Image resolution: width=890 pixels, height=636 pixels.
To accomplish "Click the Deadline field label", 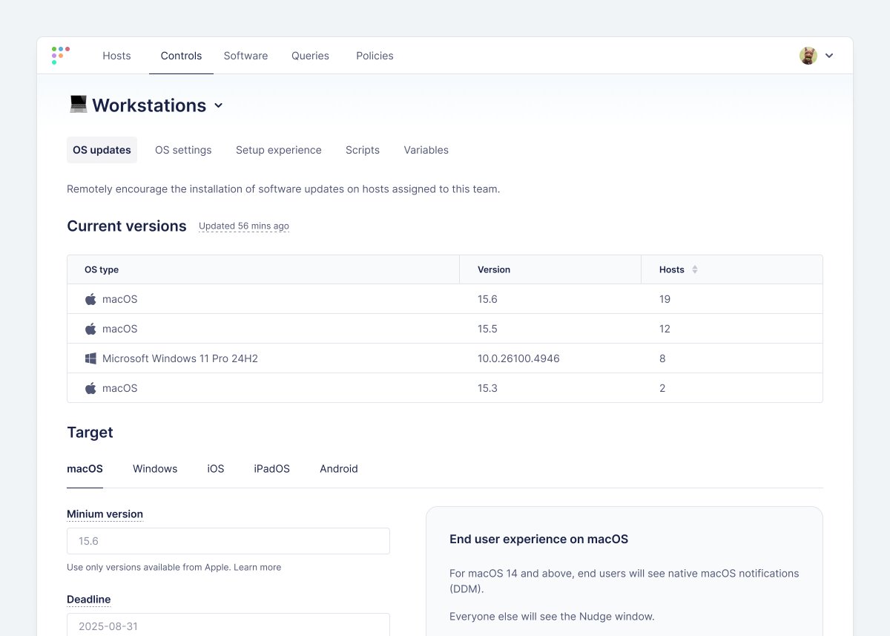I will tap(88, 599).
